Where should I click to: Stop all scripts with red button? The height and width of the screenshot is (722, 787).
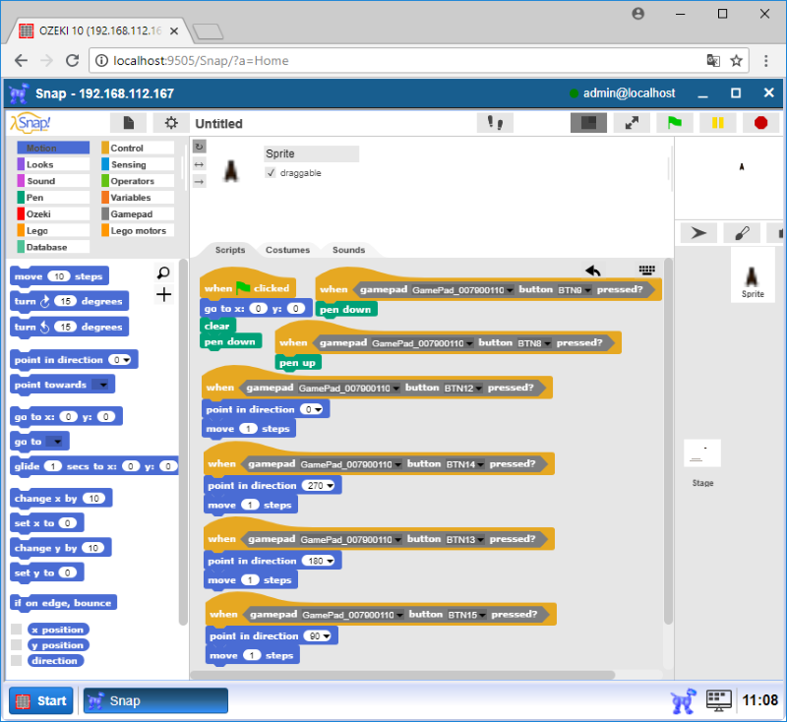pos(760,123)
